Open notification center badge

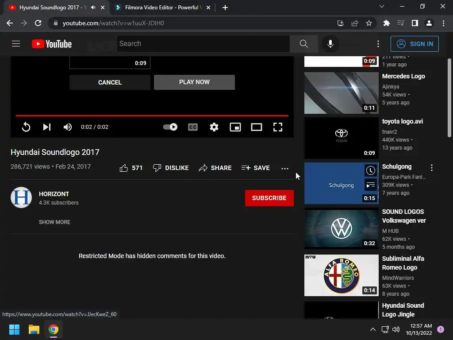point(441,329)
